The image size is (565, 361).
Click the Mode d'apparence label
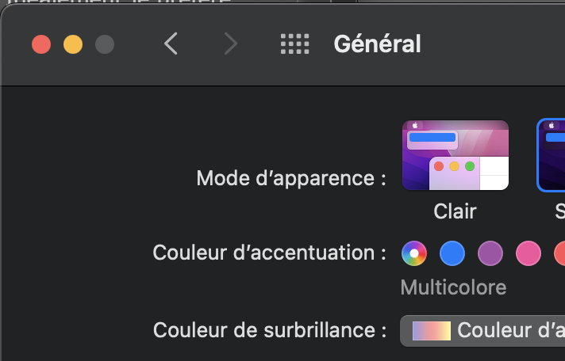pos(291,178)
